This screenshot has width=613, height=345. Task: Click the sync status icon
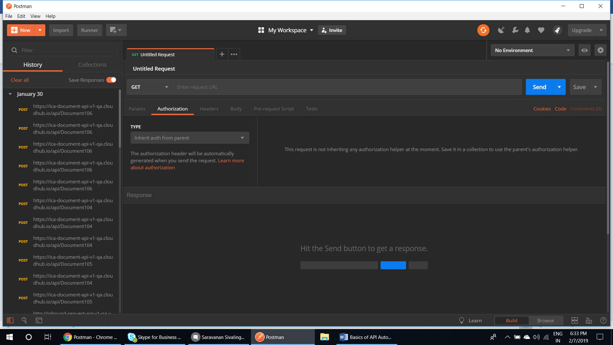483,30
